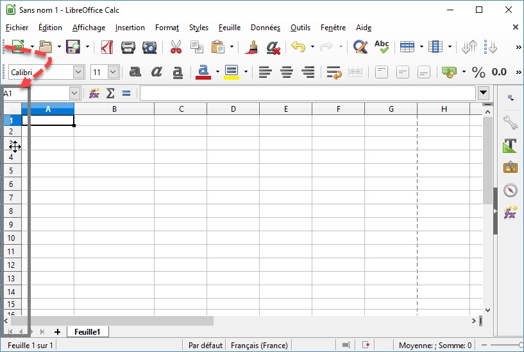The image size is (524, 352).
Task: Expand the formula bar with the arrow
Action: tap(484, 93)
